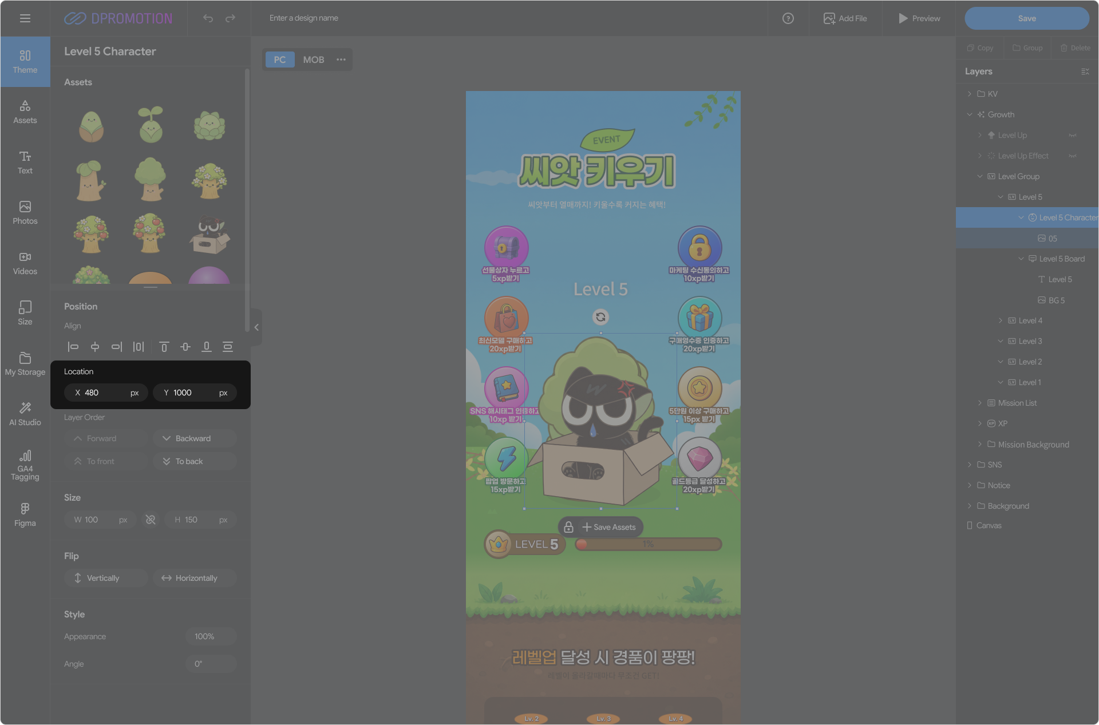Click Add File in top bar
Viewport: 1099px width, 725px height.
[x=845, y=18]
